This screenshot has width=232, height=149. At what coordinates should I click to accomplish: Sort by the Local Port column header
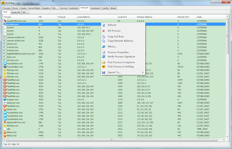pos(126,17)
